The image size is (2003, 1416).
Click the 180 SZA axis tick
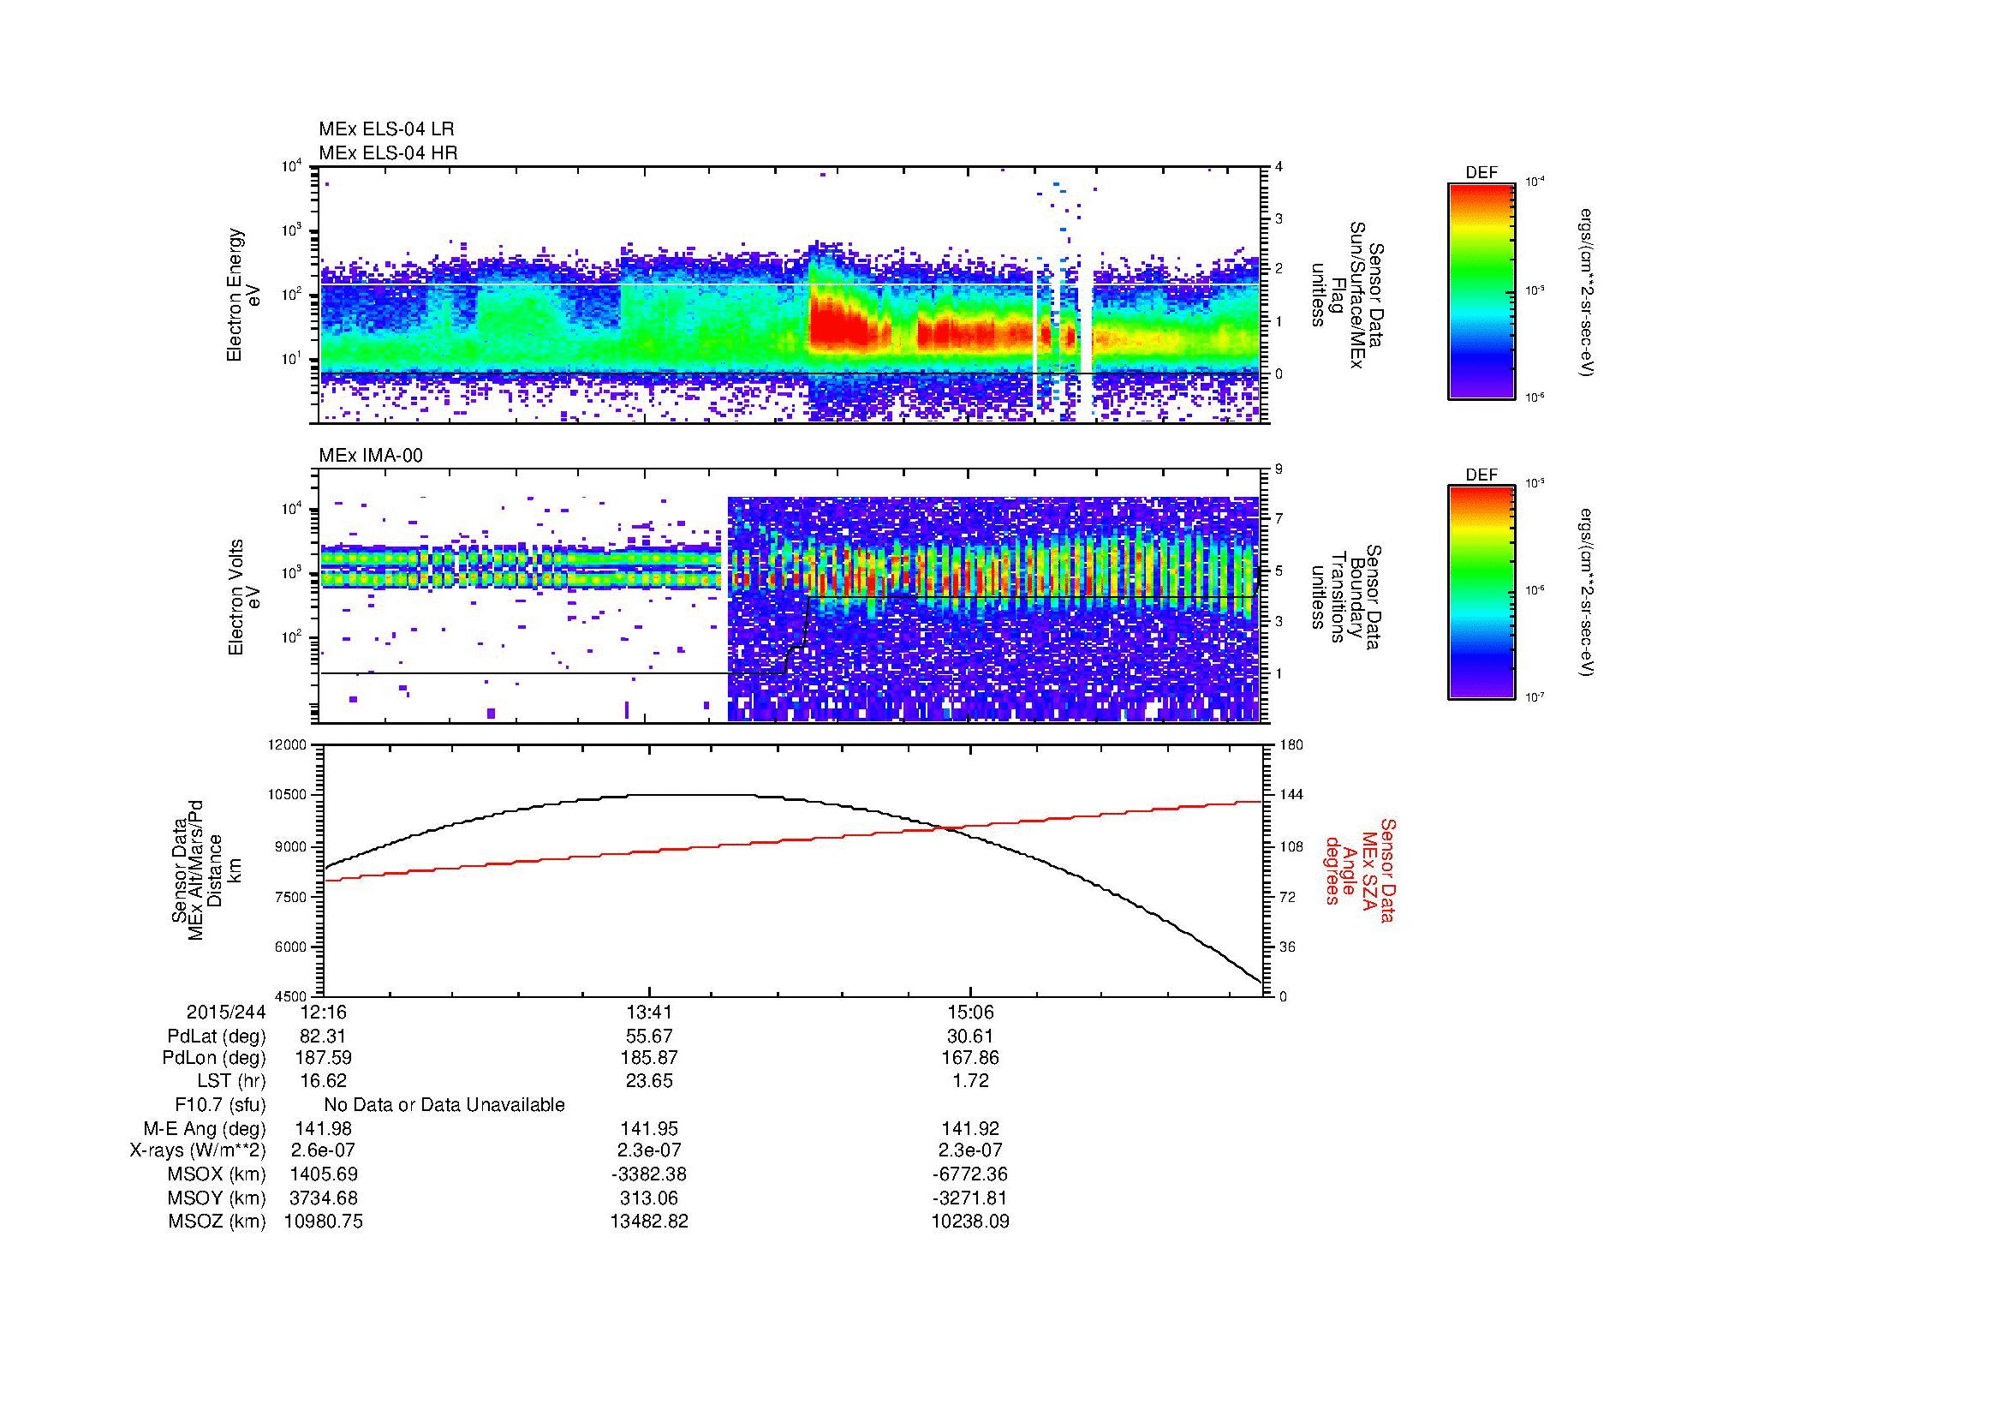point(1291,745)
